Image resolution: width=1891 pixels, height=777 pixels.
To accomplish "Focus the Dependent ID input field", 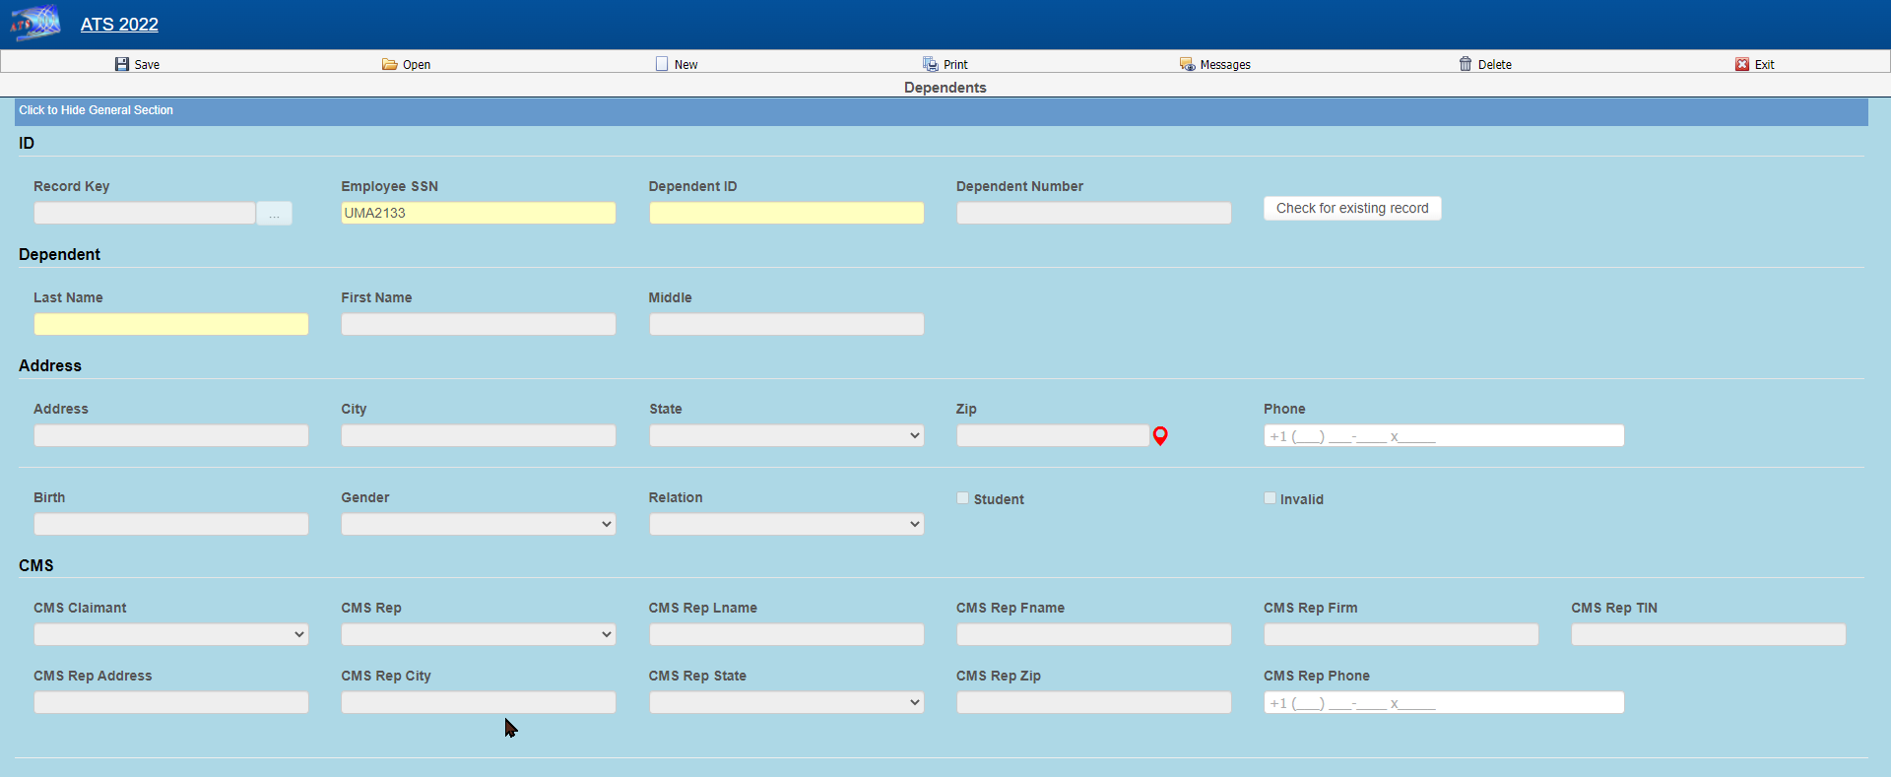I will [786, 213].
